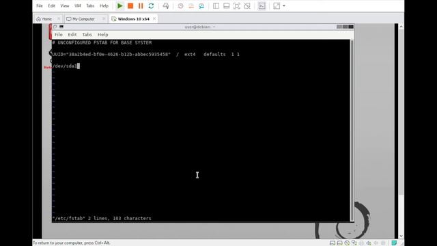Toggle the thumbnail bar view icon
Image resolution: width=437 pixels, height=246 pixels.
pyautogui.click(x=226, y=6)
